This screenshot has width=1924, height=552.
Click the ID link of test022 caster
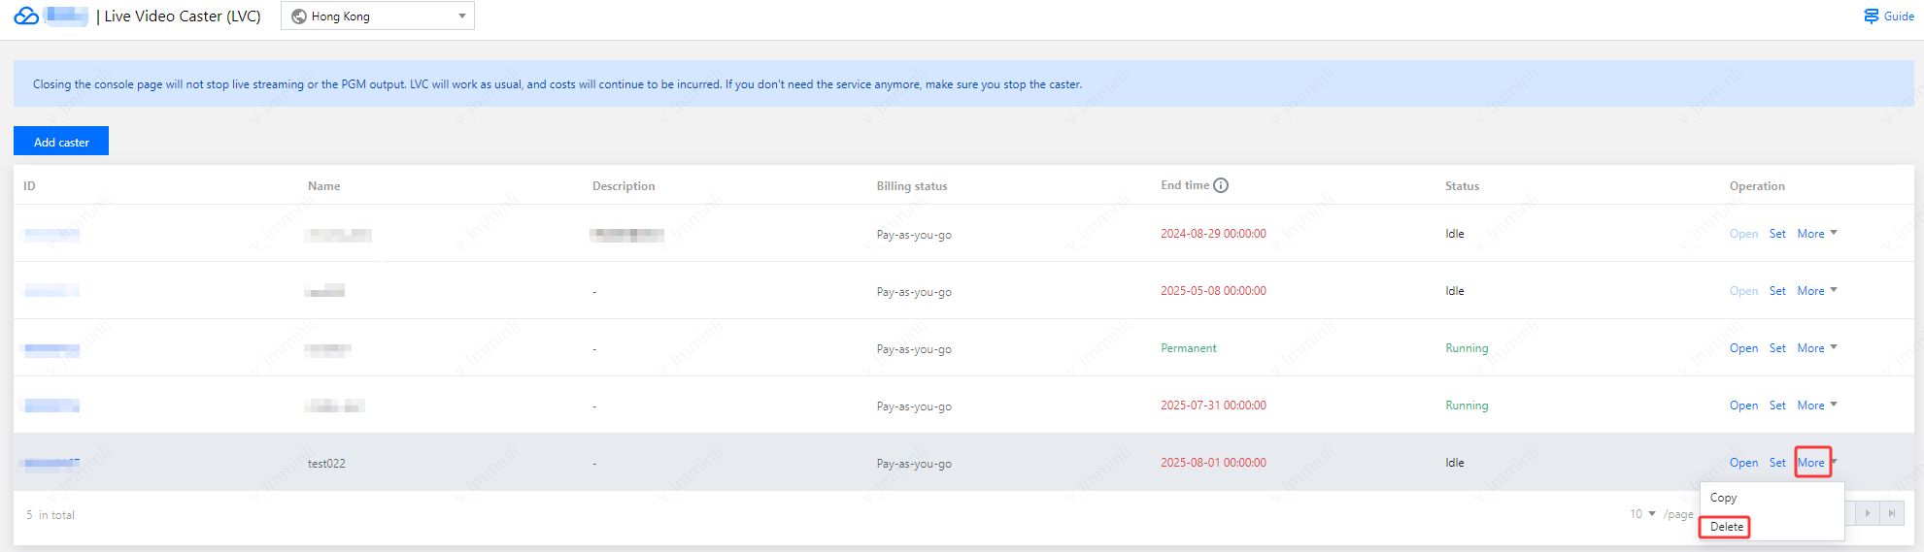52,463
